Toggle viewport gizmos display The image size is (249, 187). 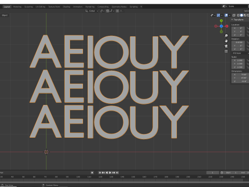218,15
